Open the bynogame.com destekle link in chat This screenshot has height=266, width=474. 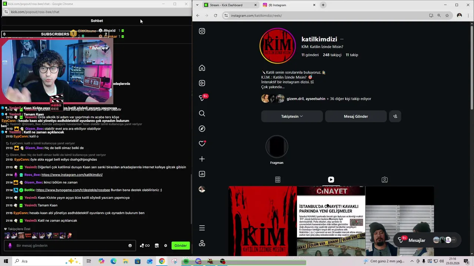[x=73, y=190]
